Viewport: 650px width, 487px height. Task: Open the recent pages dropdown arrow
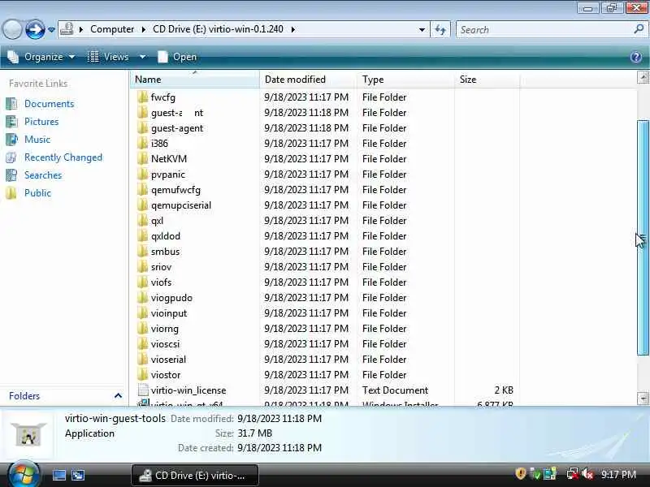(x=51, y=30)
